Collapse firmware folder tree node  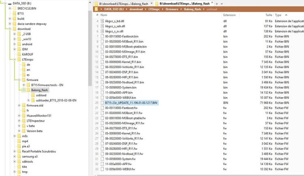pyautogui.click(x=19, y=80)
